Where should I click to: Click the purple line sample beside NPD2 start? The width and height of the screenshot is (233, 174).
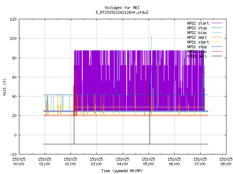pyautogui.click(x=217, y=23)
